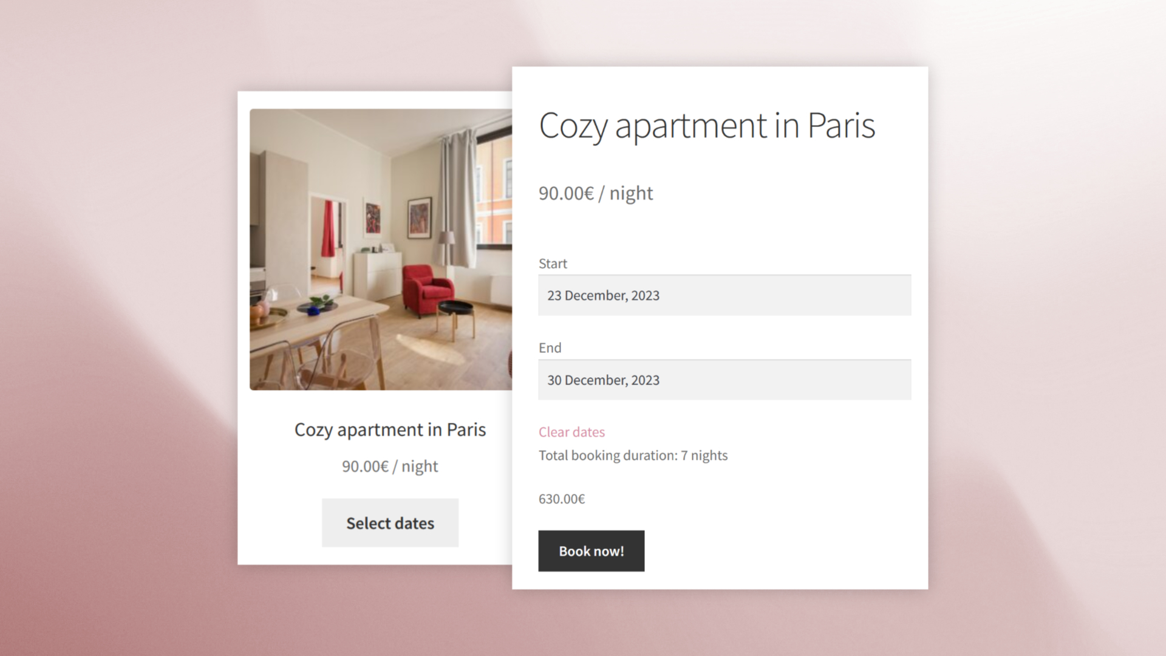Click the 90.00€ / night price under the photo

tap(390, 466)
